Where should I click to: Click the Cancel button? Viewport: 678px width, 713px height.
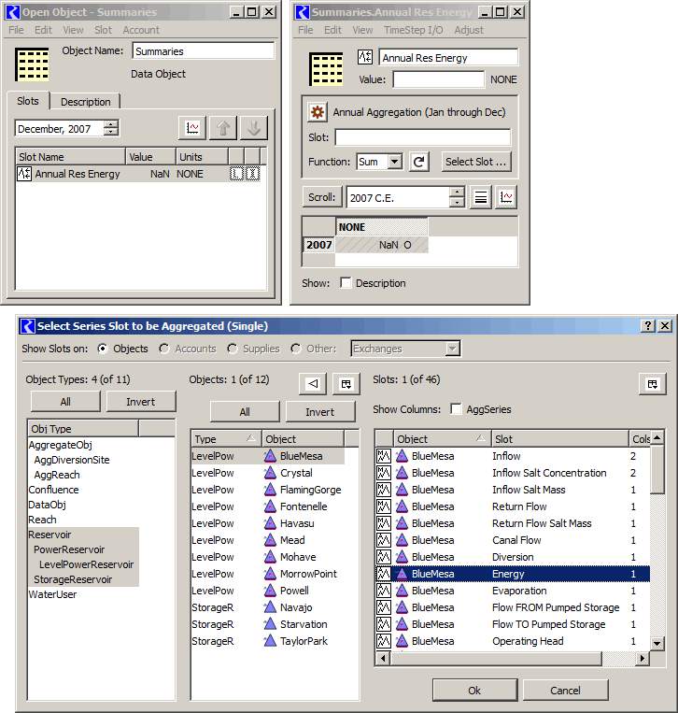pyautogui.click(x=565, y=690)
